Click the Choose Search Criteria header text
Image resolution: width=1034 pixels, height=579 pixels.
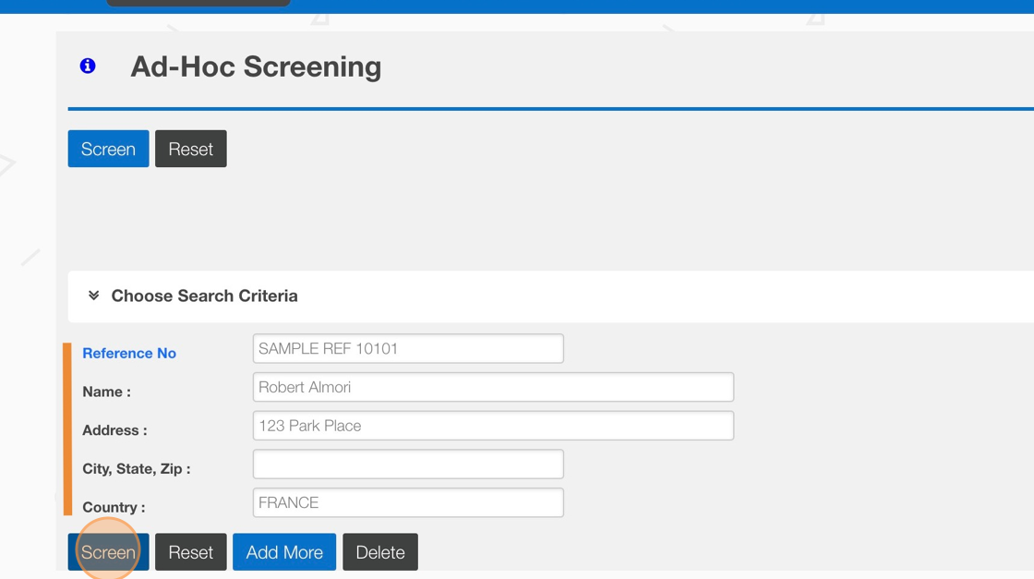click(204, 296)
